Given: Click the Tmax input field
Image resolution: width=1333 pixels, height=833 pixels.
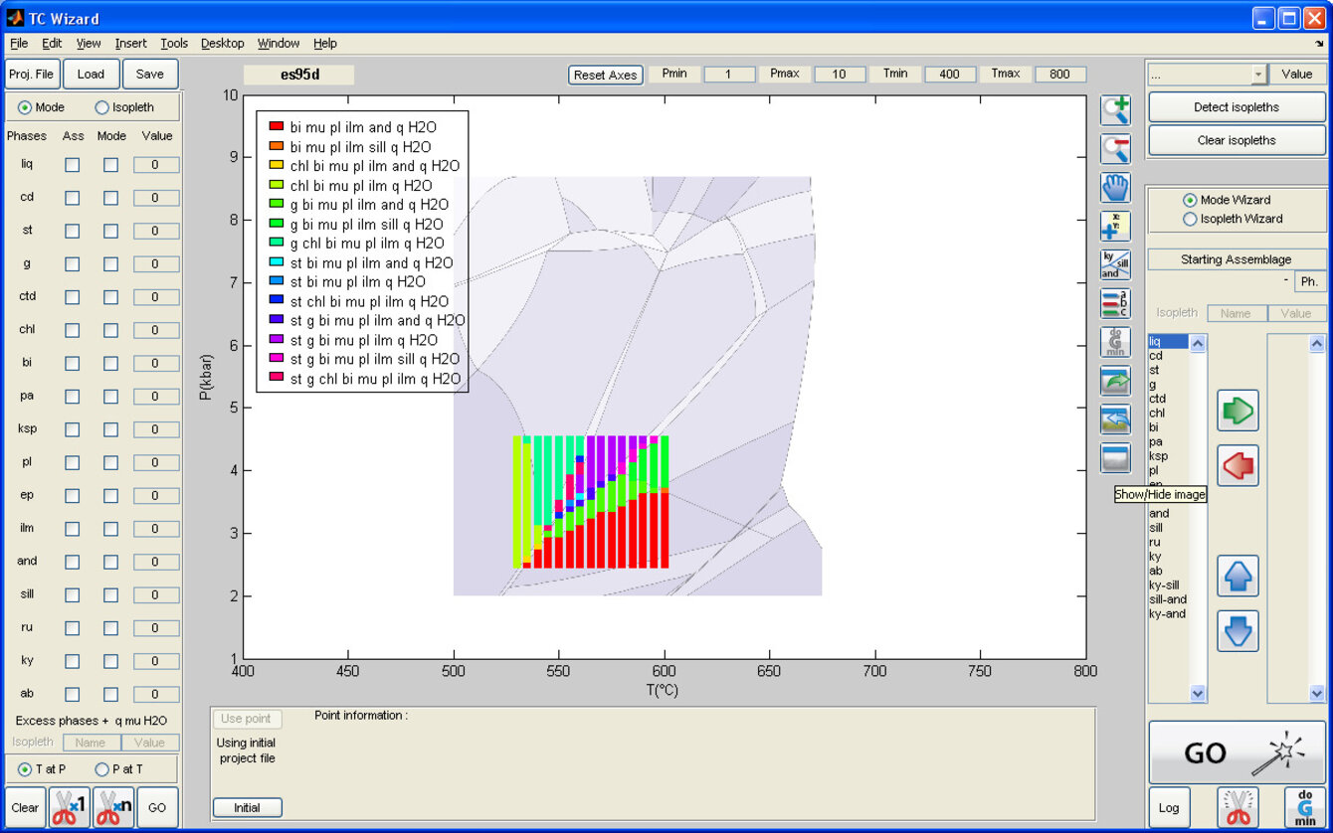Looking at the screenshot, I should 1060,75.
